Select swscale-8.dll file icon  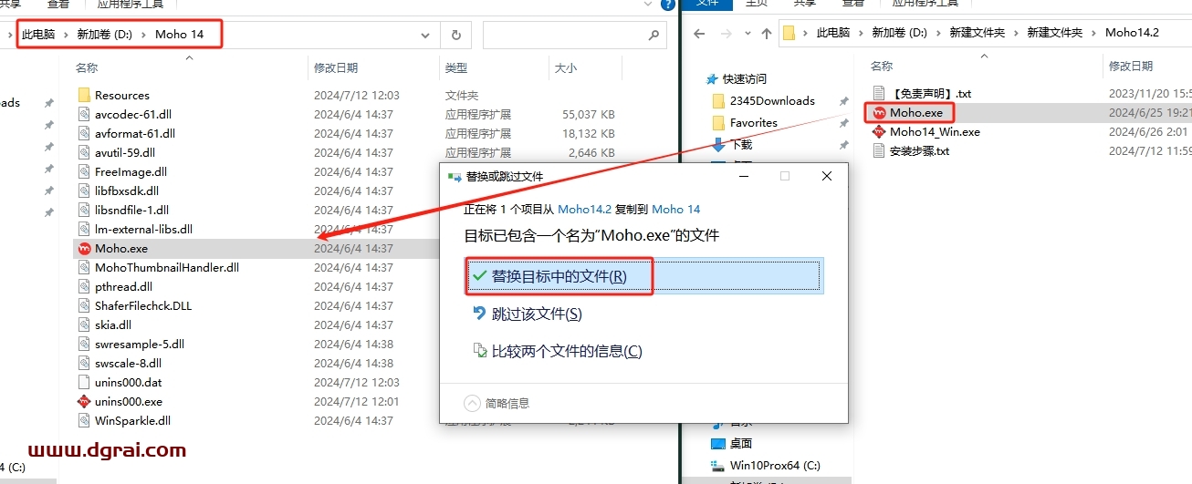click(x=84, y=363)
